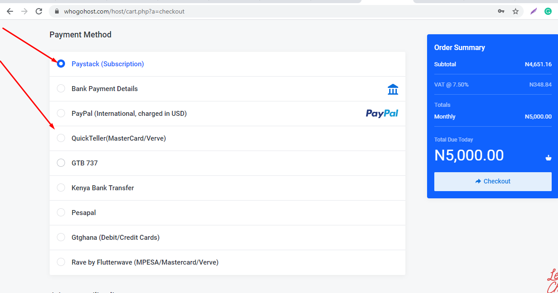
Task: Click Rave by Flutterwave (MPESA/Mastercard/Verve) label
Action: coord(145,262)
